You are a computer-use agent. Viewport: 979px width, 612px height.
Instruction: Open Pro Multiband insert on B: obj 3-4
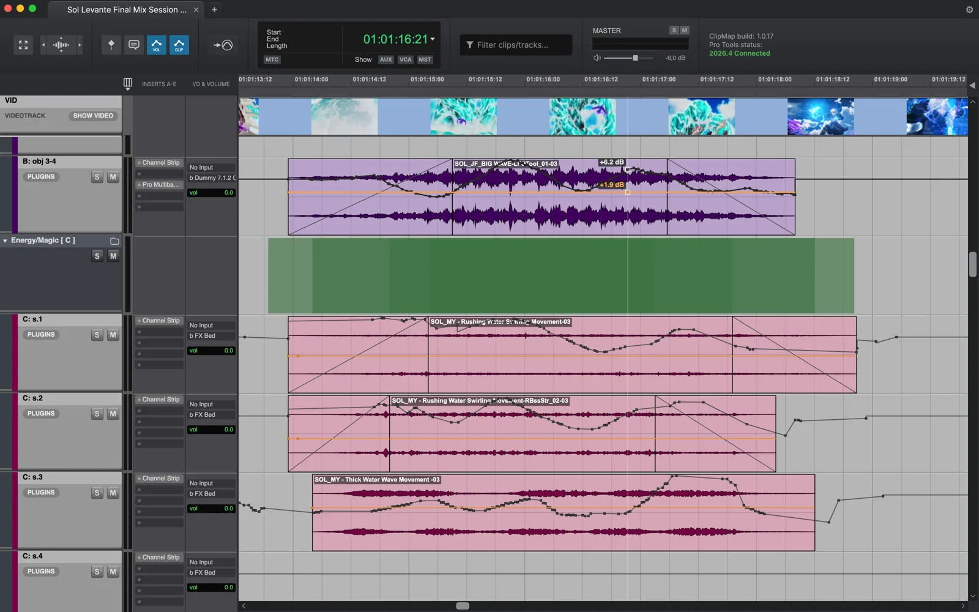pos(160,184)
